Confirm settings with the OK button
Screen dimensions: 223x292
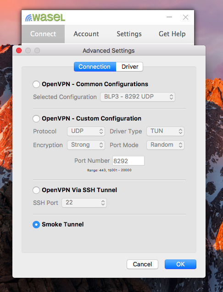click(x=180, y=264)
